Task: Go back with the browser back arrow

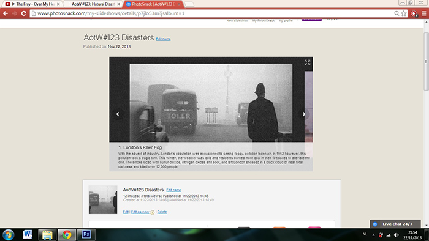Action: point(6,13)
